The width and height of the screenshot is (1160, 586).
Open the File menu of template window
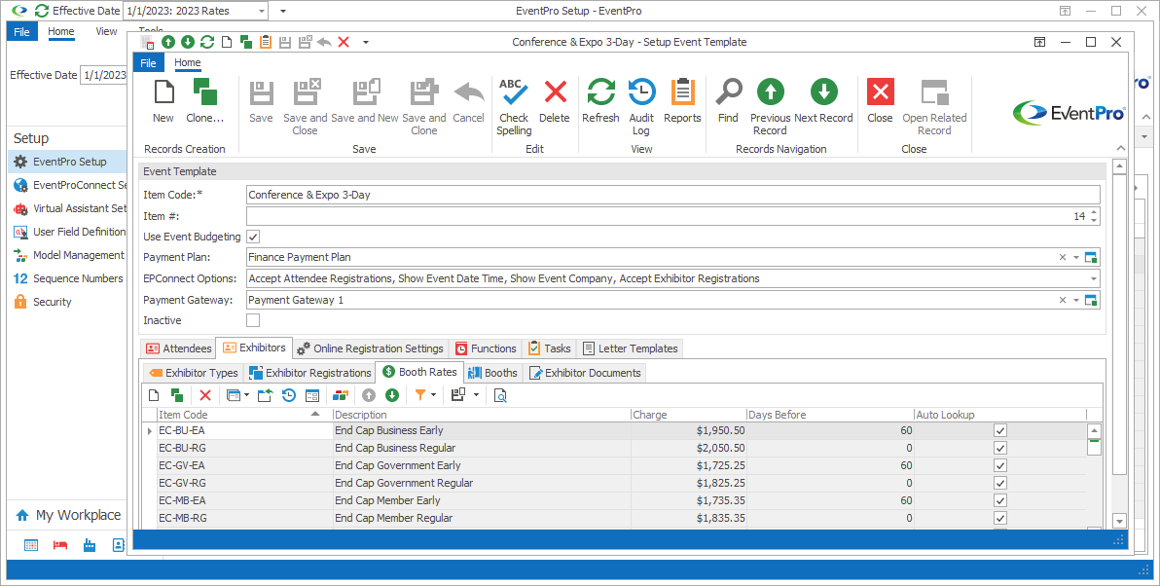tap(148, 63)
